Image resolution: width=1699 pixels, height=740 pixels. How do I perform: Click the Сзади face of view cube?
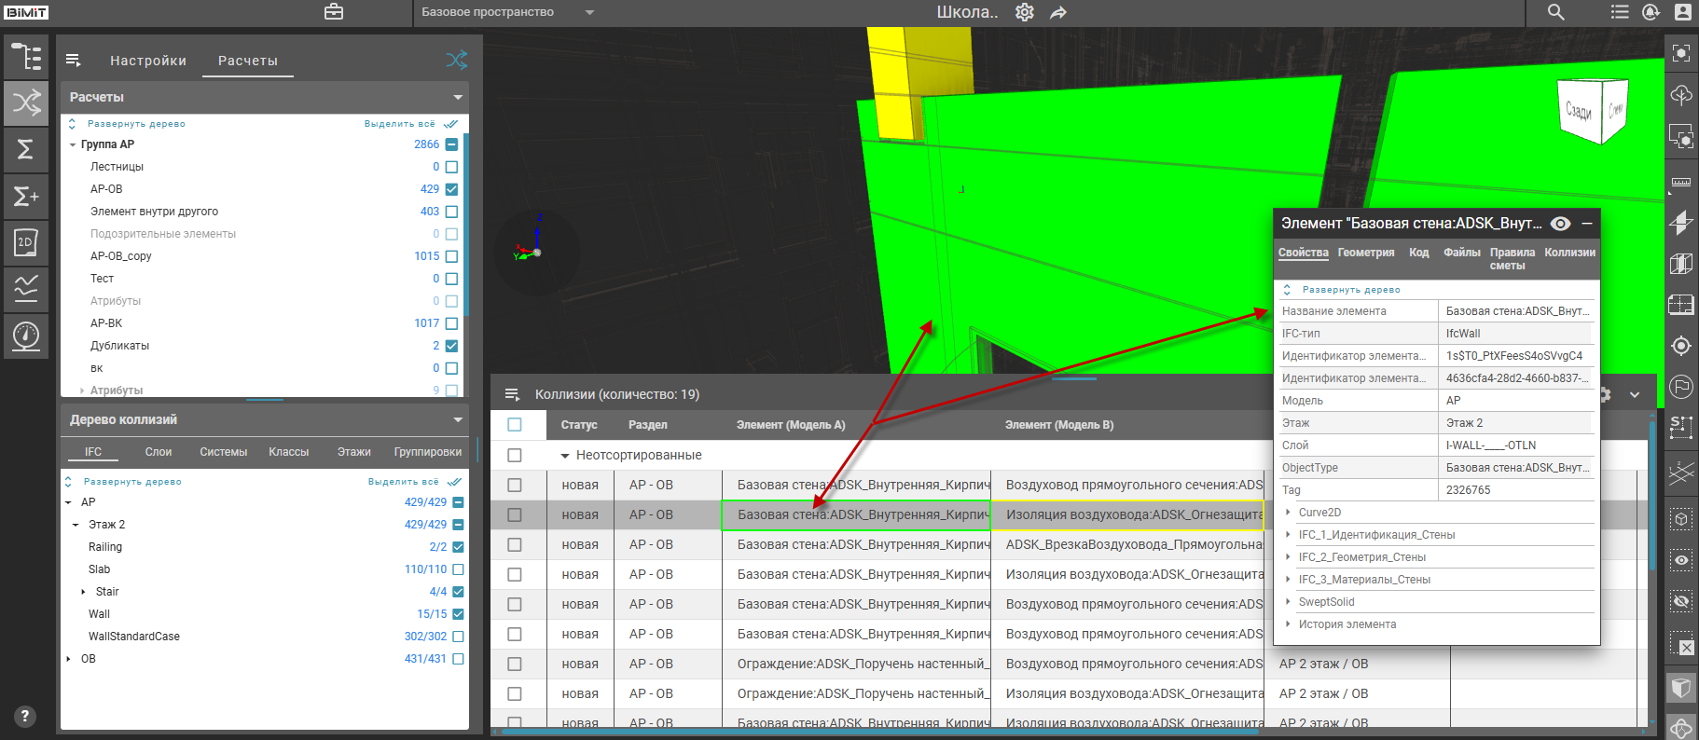tap(1578, 111)
